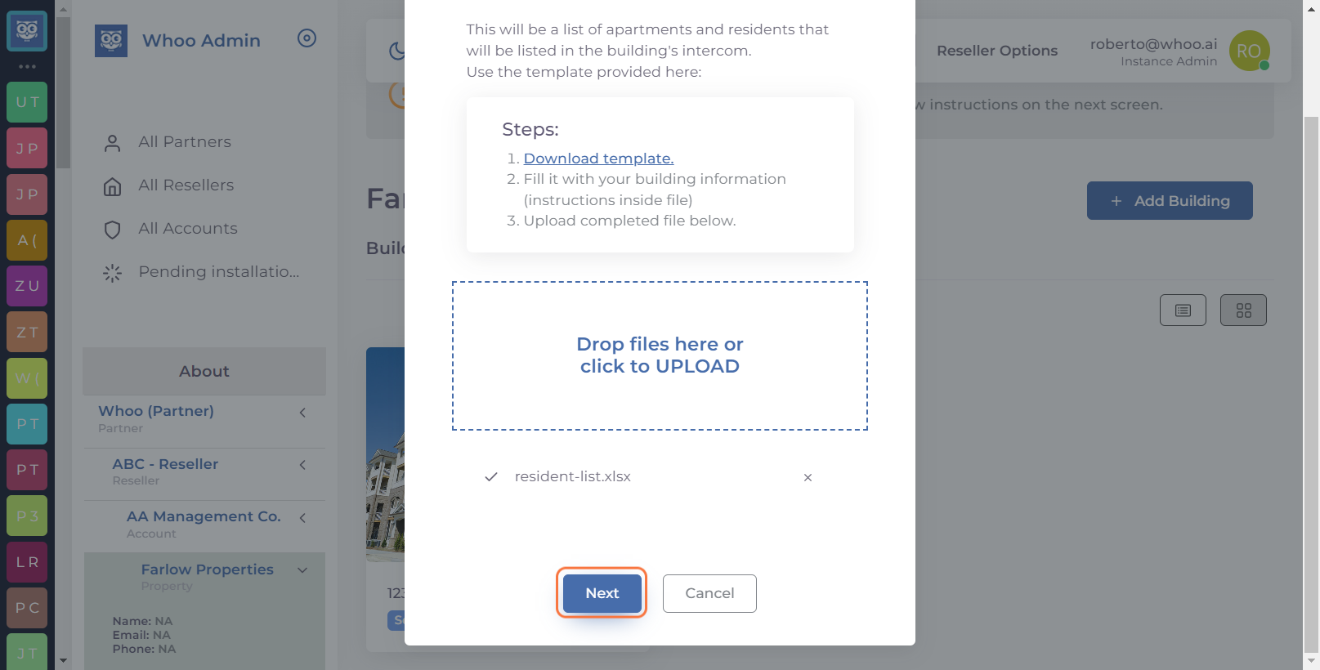This screenshot has width=1320, height=670.
Task: Click Download template link
Action: coord(598,159)
